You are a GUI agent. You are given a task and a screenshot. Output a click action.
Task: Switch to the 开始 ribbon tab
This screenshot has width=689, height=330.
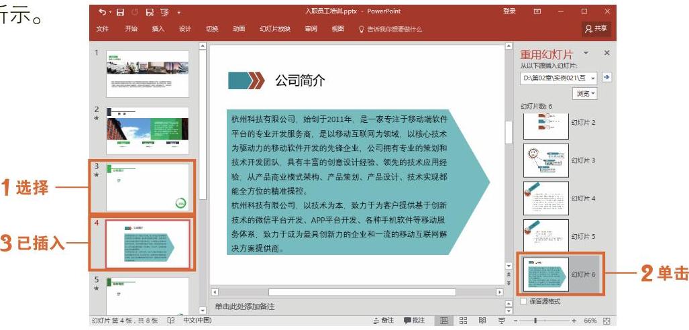131,29
